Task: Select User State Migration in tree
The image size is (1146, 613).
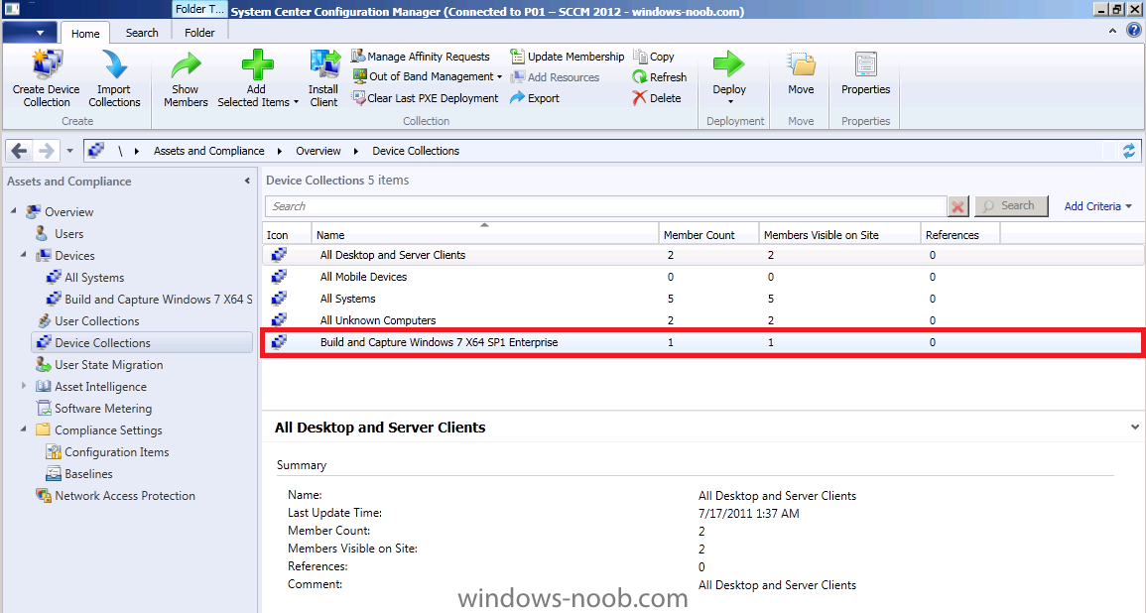Action: point(108,365)
